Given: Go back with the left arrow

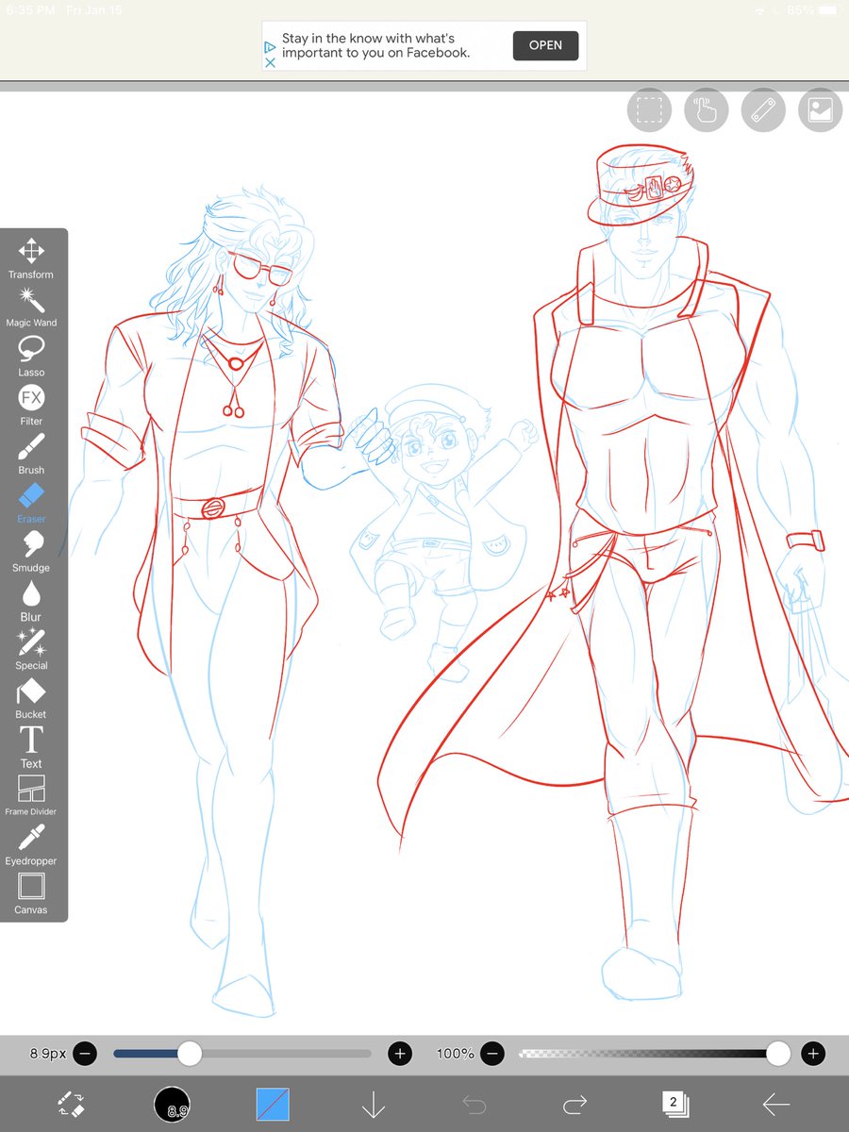Looking at the screenshot, I should tap(775, 1104).
